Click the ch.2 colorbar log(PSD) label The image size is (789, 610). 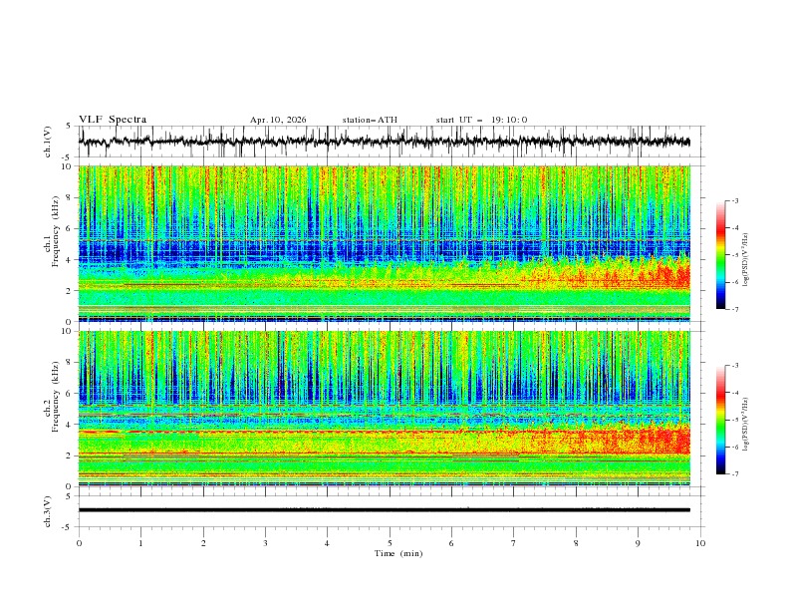click(745, 424)
